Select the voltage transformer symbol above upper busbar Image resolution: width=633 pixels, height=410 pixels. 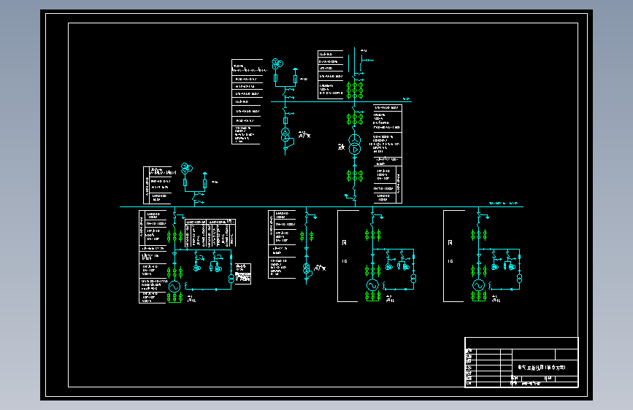[x=277, y=63]
